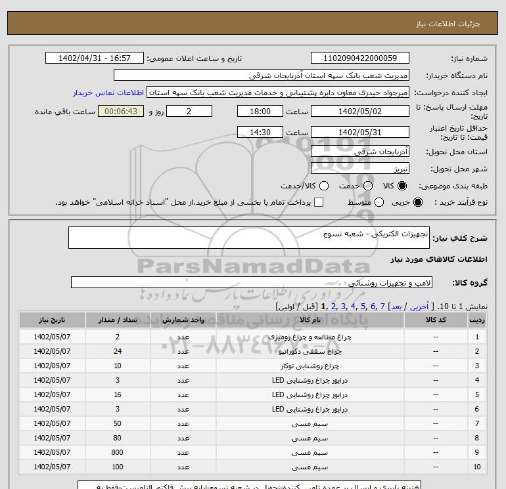Click the ایجاد کننده درخواست field
This screenshot has height=489, width=506.
click(278, 92)
